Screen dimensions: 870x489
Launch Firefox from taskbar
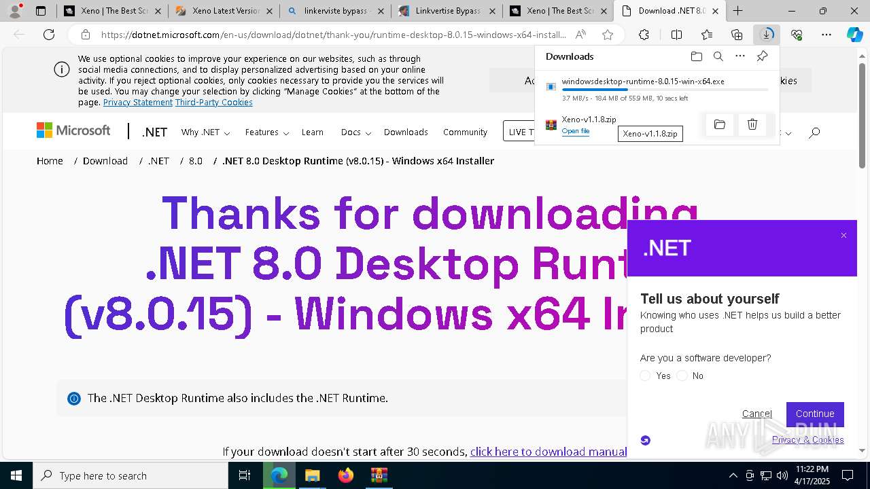point(345,475)
